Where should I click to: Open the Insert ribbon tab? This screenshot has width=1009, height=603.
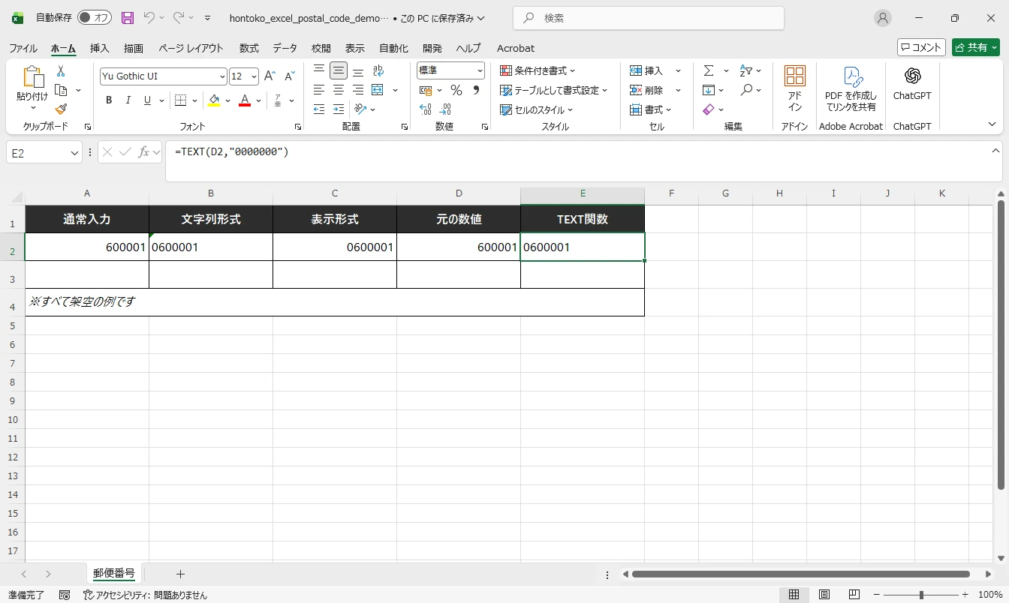99,48
